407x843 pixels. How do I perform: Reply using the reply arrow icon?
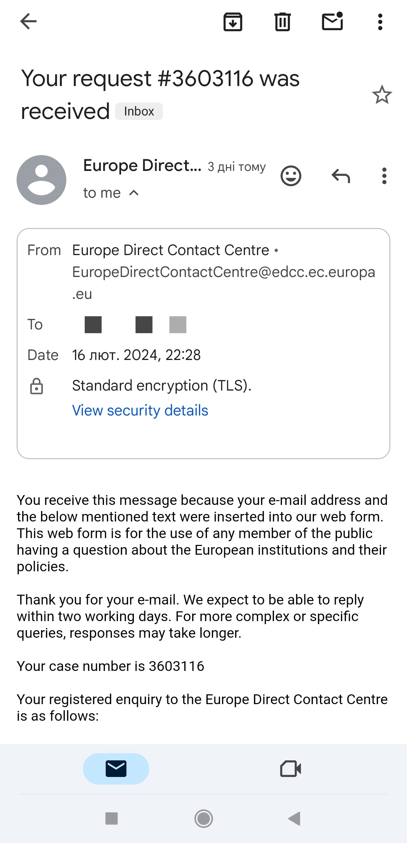(341, 176)
